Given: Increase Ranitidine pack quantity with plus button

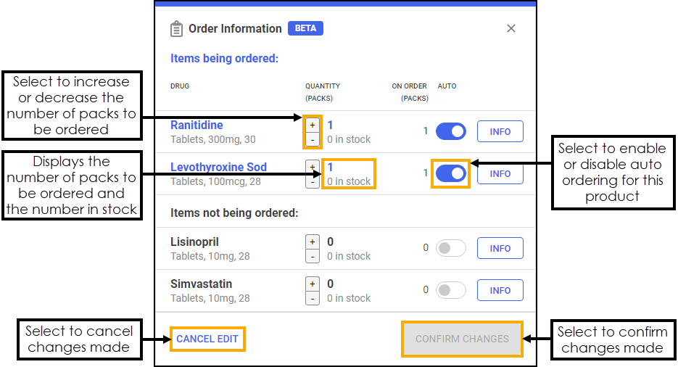Looking at the screenshot, I should pos(313,125).
